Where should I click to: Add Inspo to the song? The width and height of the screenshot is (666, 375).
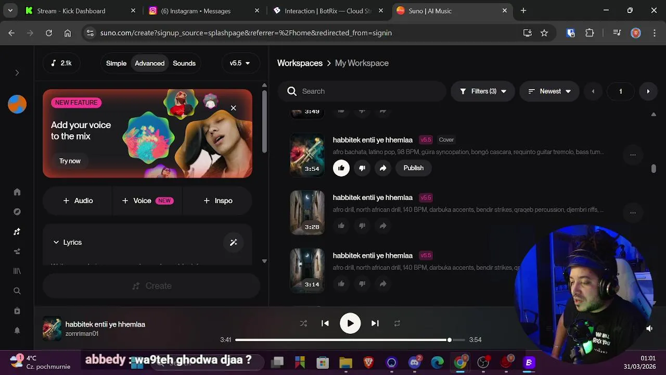tap(217, 201)
